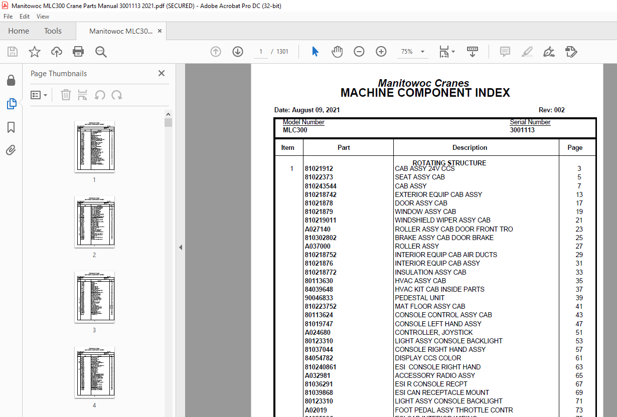Activate the Hand pan tool

click(x=337, y=52)
